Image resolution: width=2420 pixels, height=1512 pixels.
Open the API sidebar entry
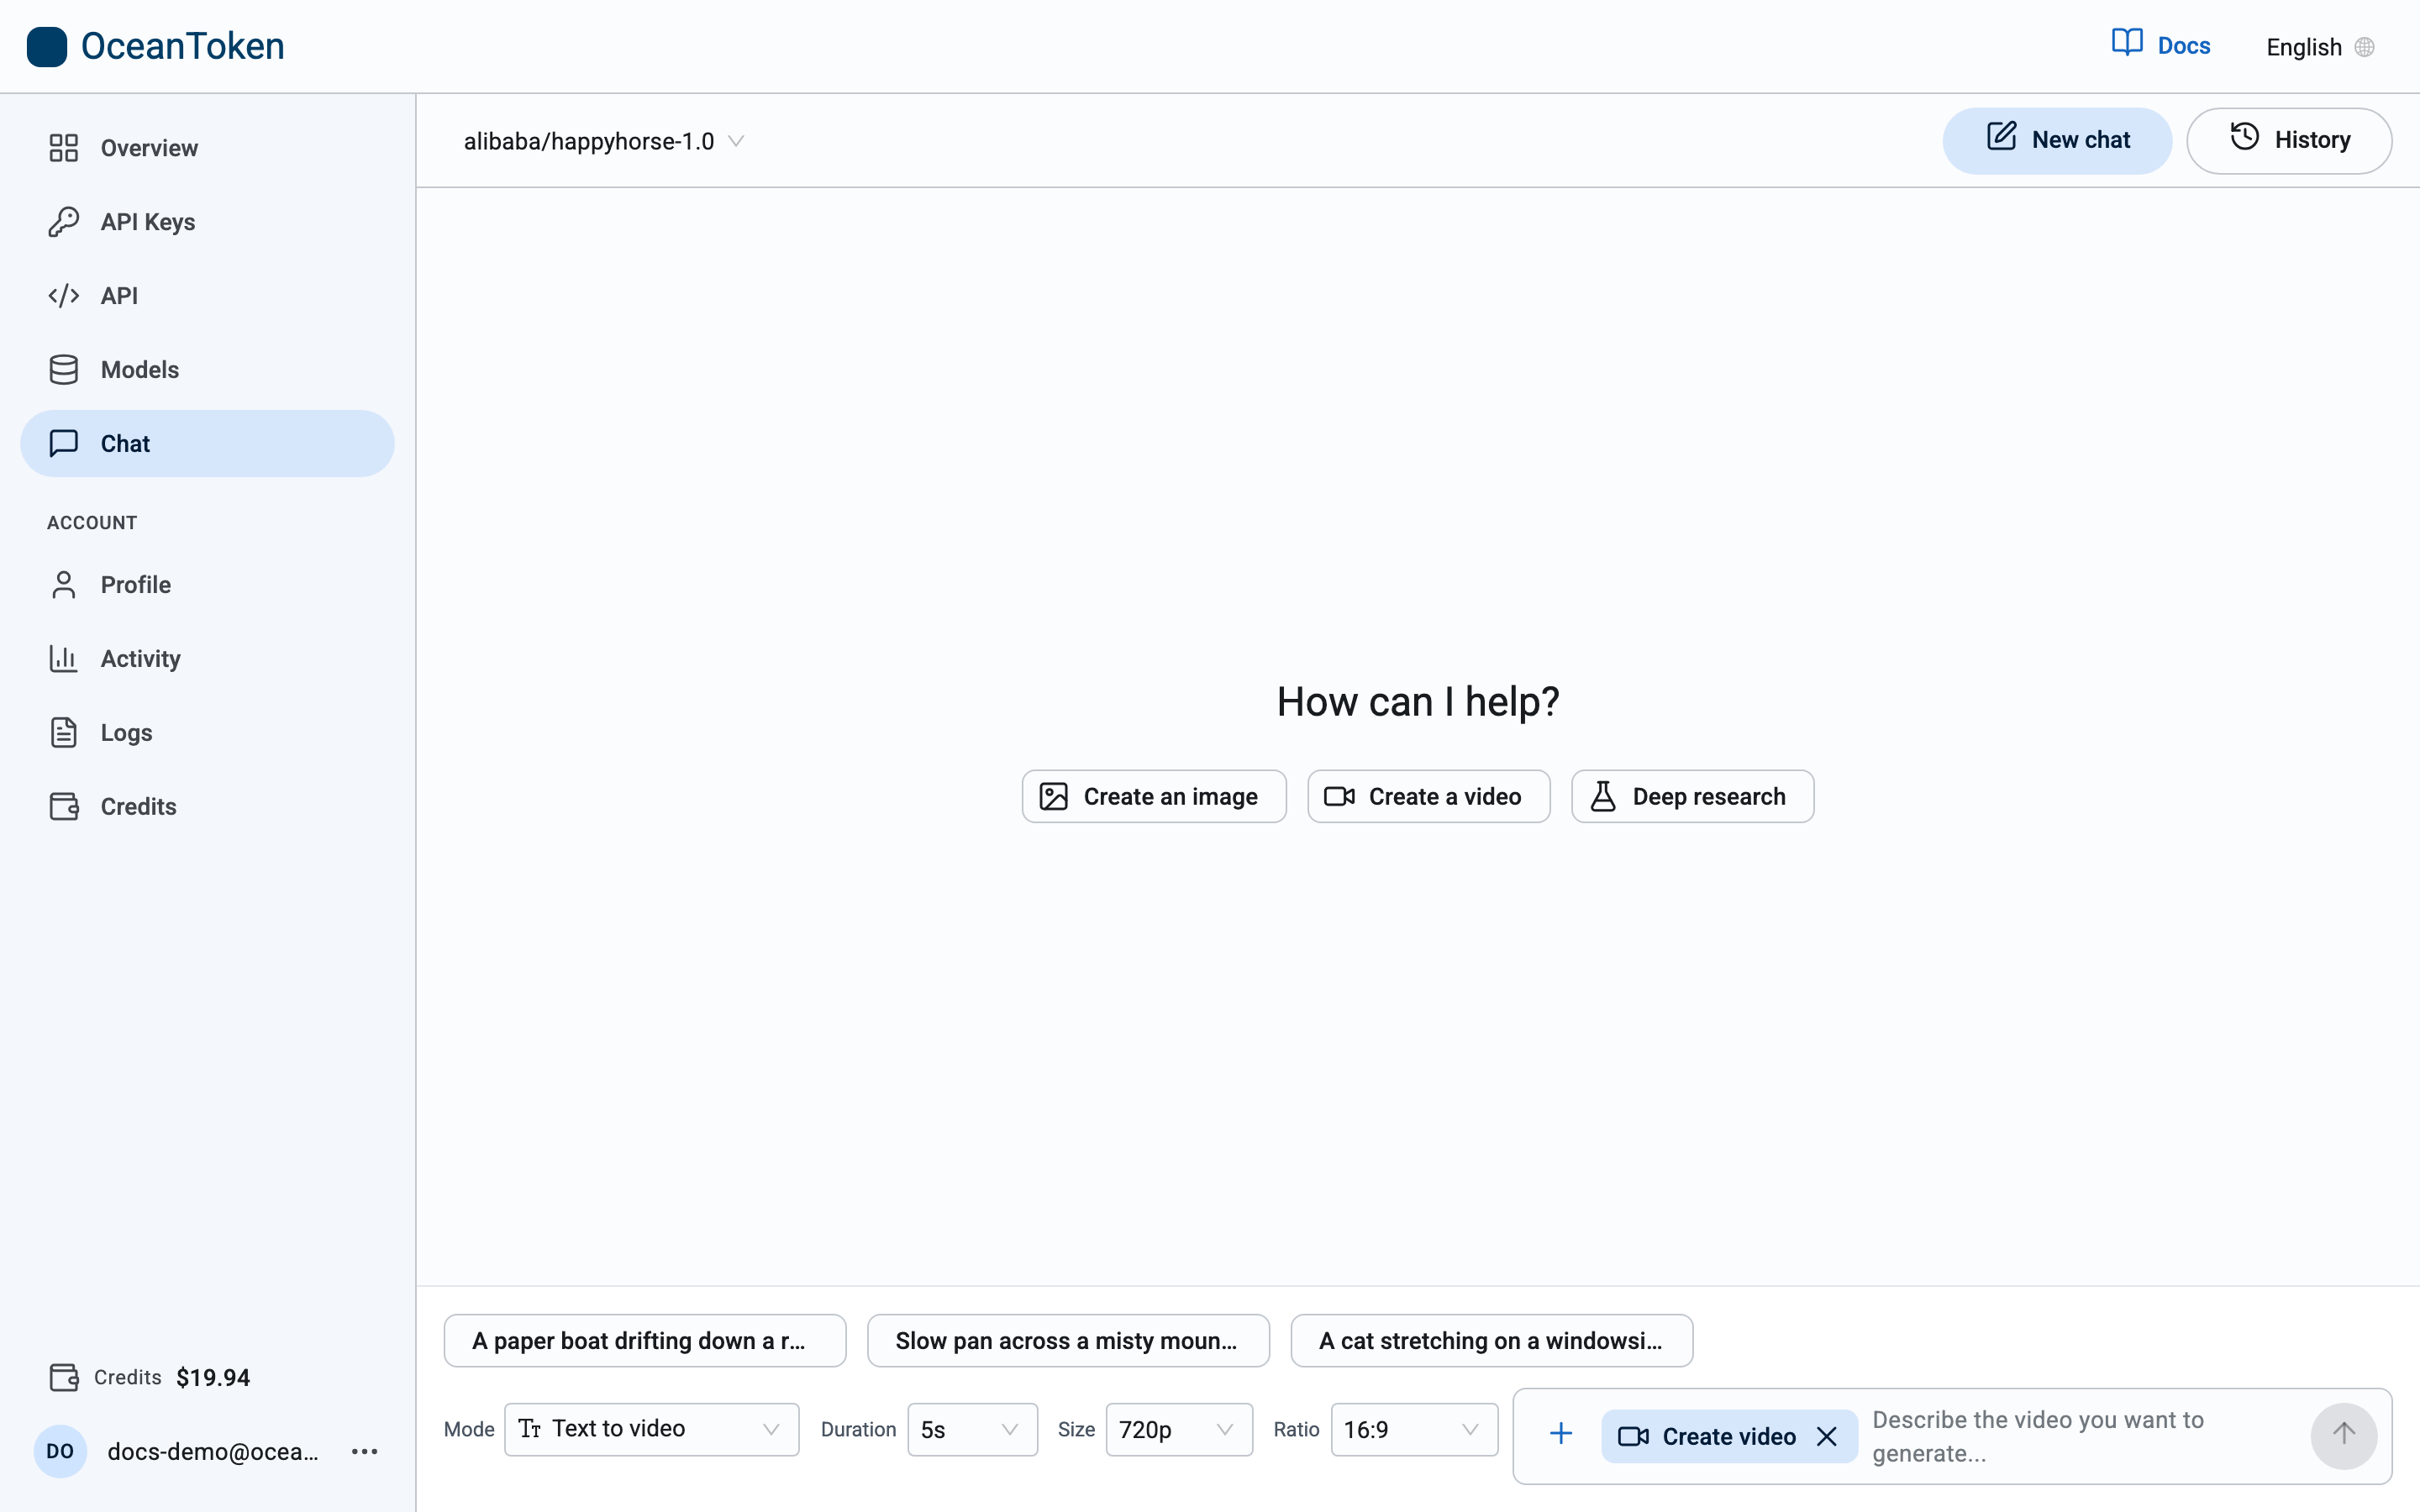pos(207,296)
